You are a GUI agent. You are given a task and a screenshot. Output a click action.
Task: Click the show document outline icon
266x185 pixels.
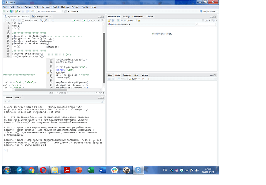pos(103,20)
